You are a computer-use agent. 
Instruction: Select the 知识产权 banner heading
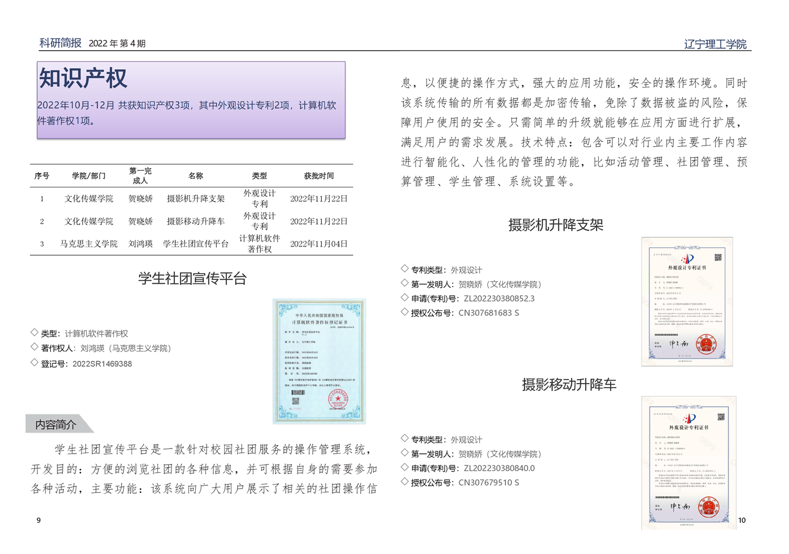coord(83,78)
